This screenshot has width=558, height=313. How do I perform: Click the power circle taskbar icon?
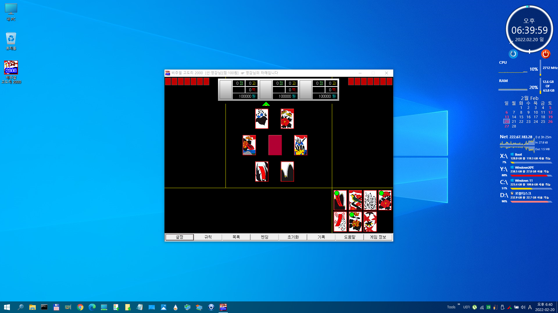click(x=211, y=307)
